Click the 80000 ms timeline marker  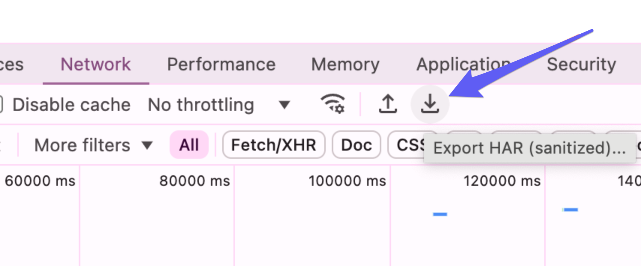tap(194, 181)
